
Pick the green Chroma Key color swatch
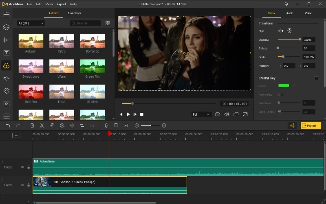tap(284, 86)
